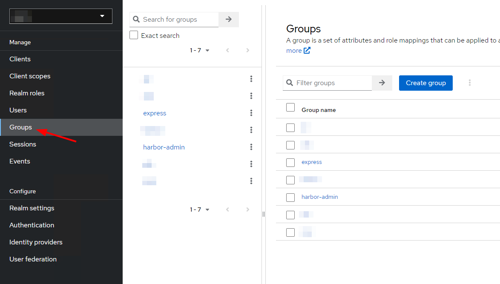Image resolution: width=500 pixels, height=284 pixels.
Task: Open Realm settings in the sidebar
Action: (32, 208)
